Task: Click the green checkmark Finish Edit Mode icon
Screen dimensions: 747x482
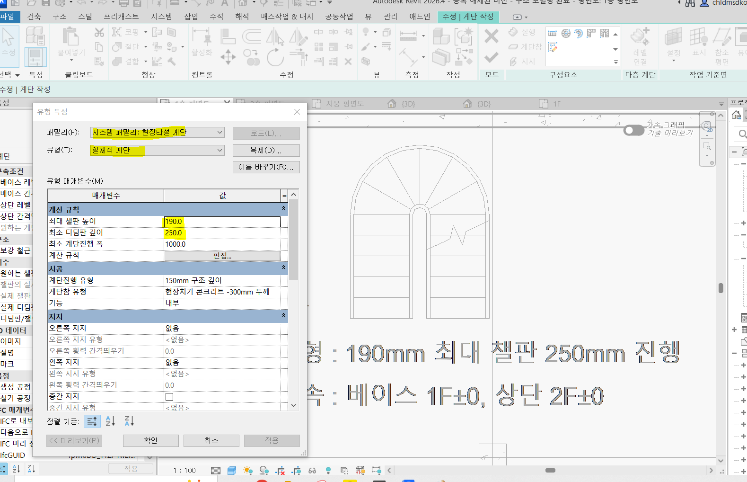Action: coord(491,57)
